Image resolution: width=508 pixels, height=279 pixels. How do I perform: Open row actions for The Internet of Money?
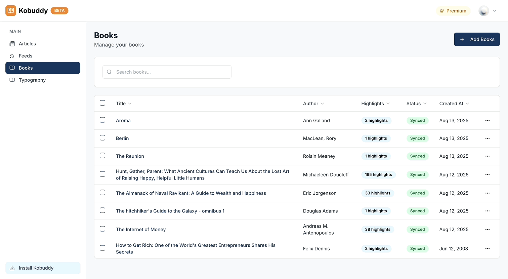[x=487, y=229]
